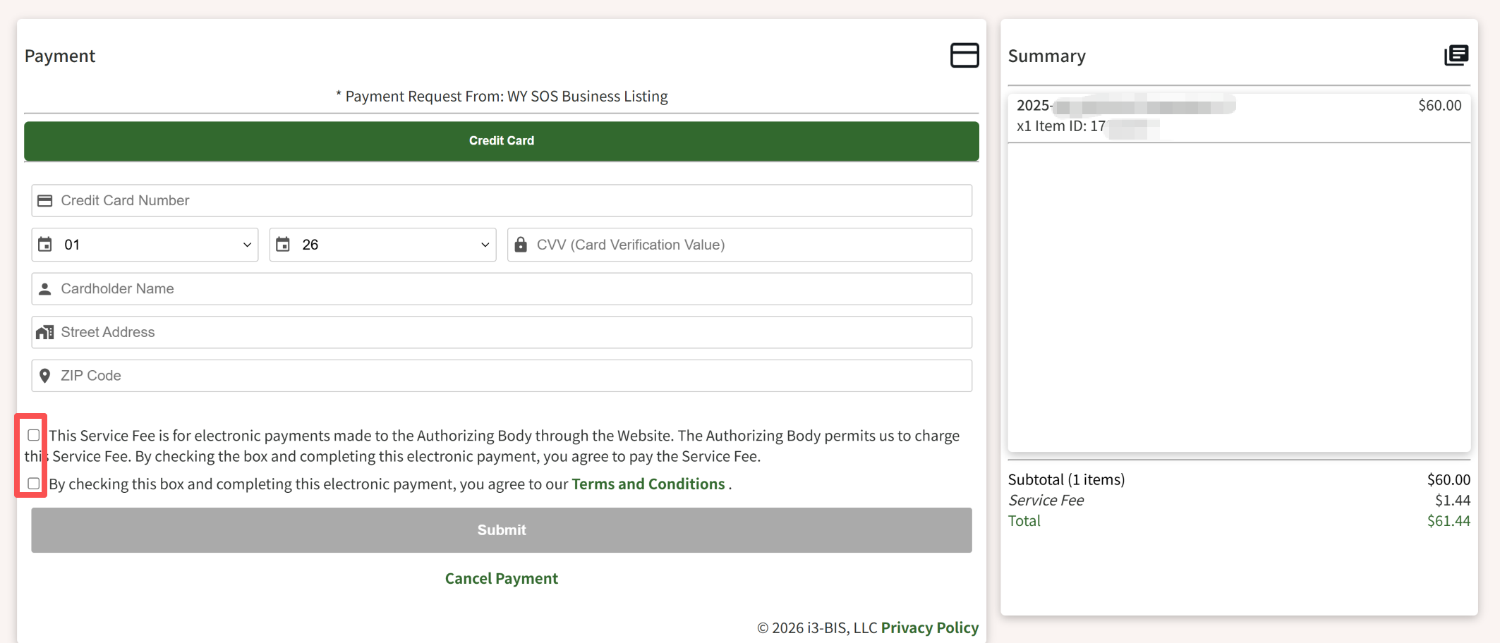Click the building icon in Street Address field
1500x643 pixels.
(44, 332)
